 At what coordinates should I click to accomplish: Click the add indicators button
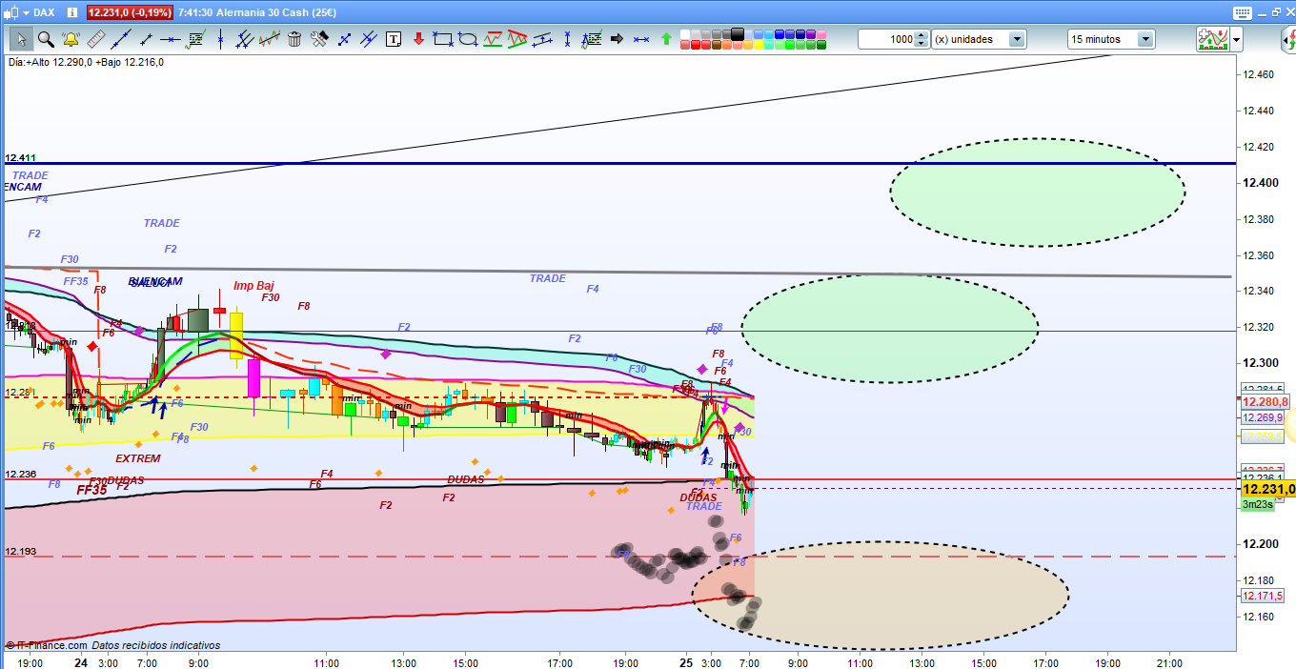click(1212, 39)
